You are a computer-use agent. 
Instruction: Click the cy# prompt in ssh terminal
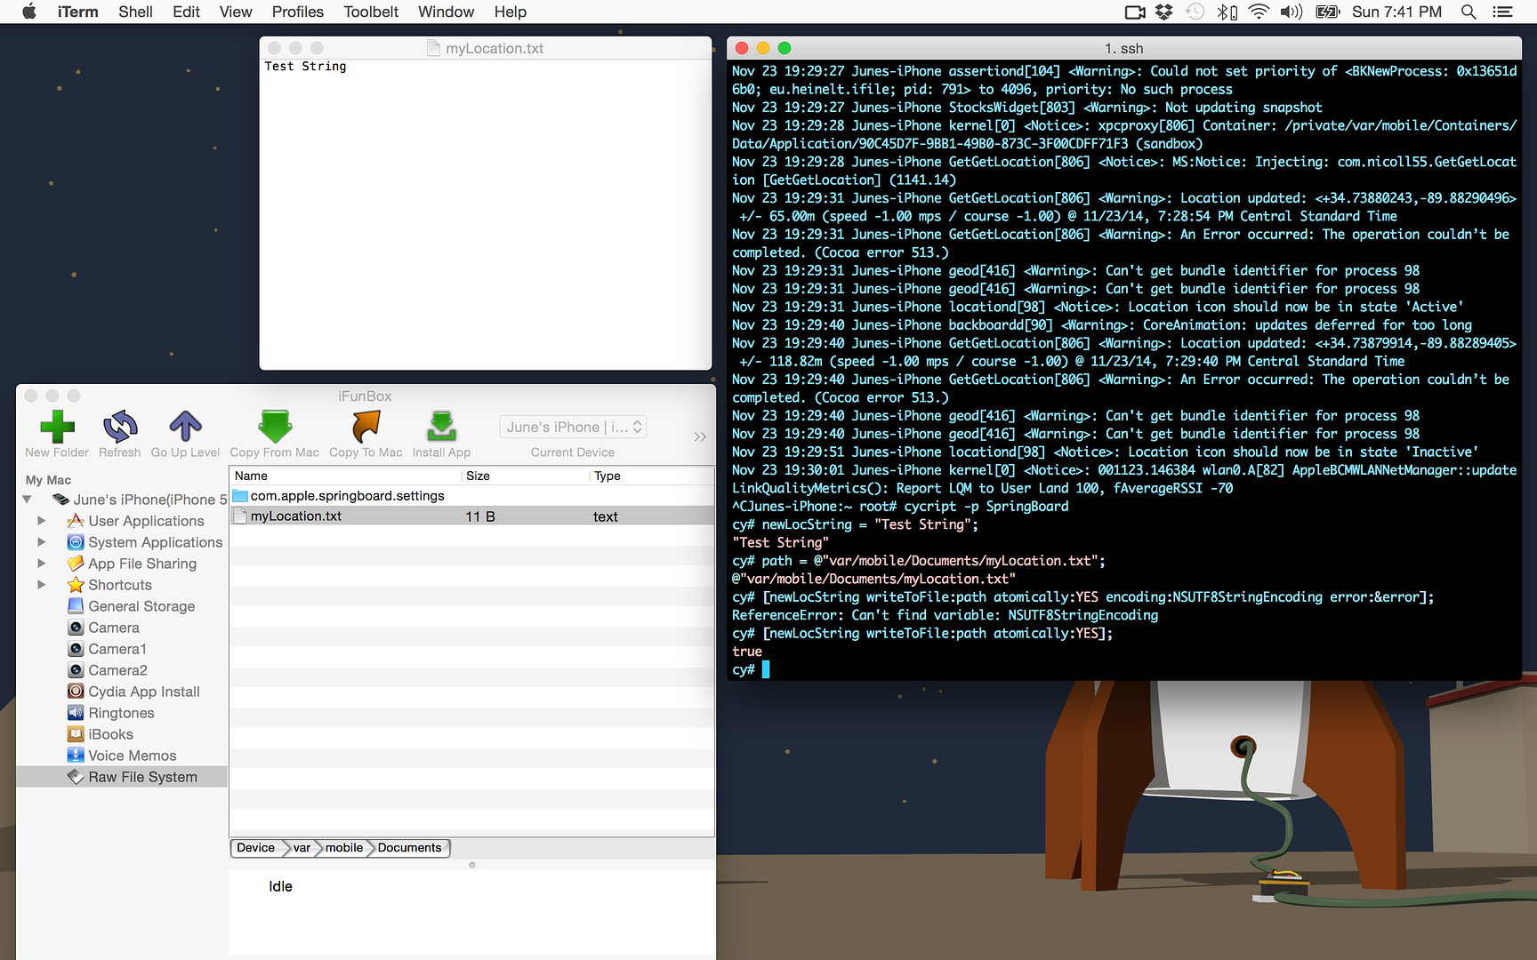pos(744,669)
